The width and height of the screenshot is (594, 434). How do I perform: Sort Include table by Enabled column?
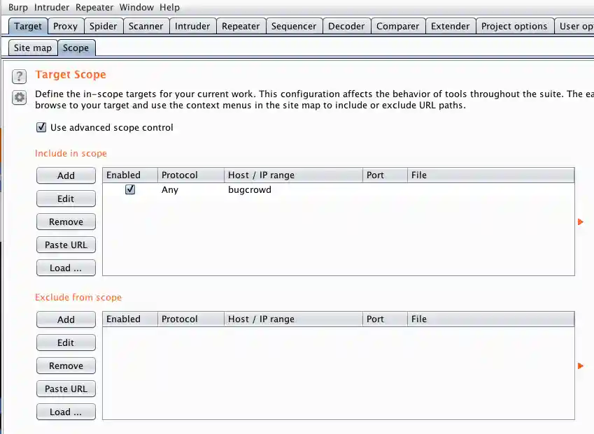[130, 175]
